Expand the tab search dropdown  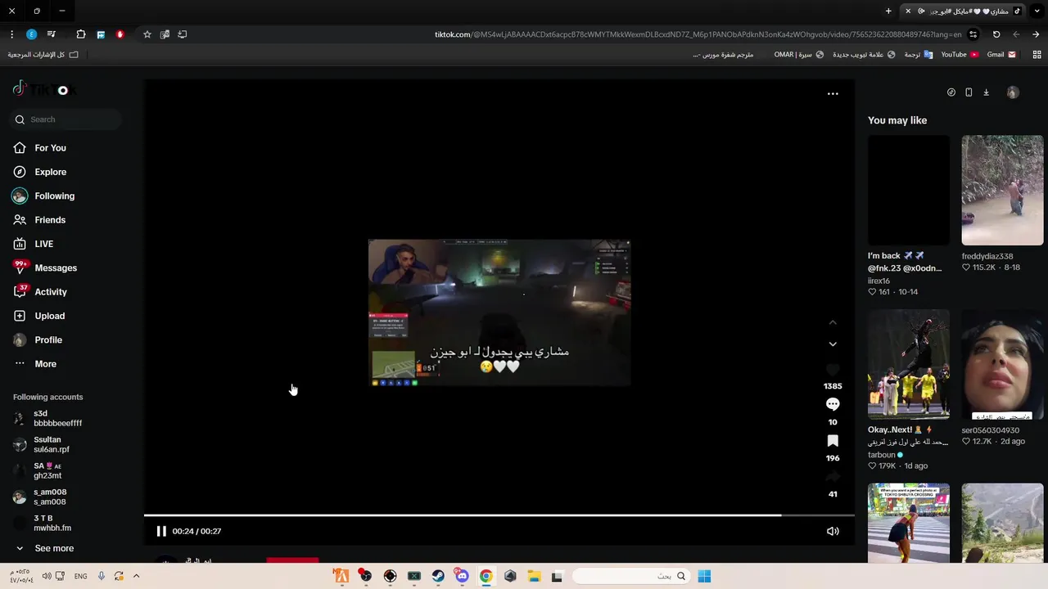pos(1037,11)
